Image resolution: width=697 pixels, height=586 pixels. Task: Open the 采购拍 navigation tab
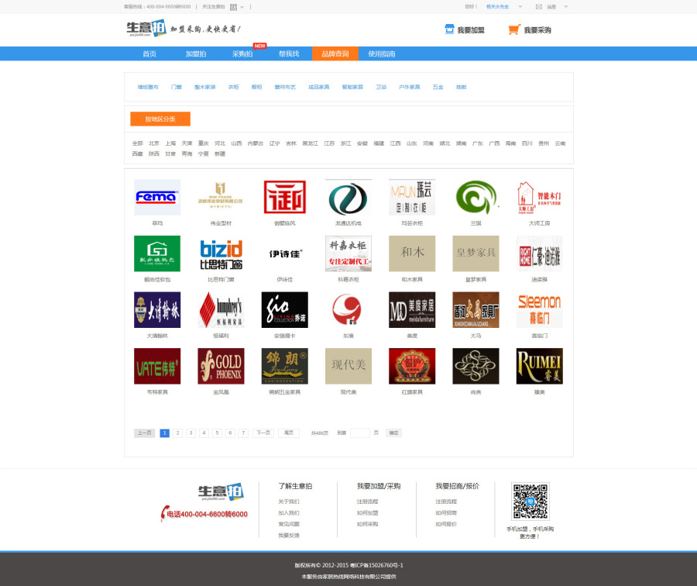click(x=242, y=53)
